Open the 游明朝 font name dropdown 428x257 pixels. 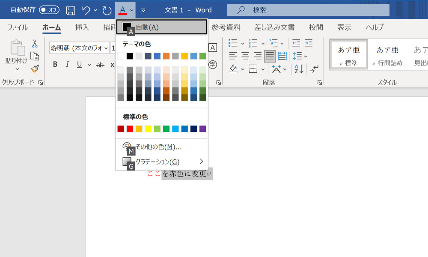coord(106,48)
